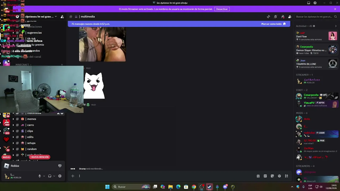This screenshot has height=191, width=340.
Task: Select the carro channel
Action: [31, 125]
